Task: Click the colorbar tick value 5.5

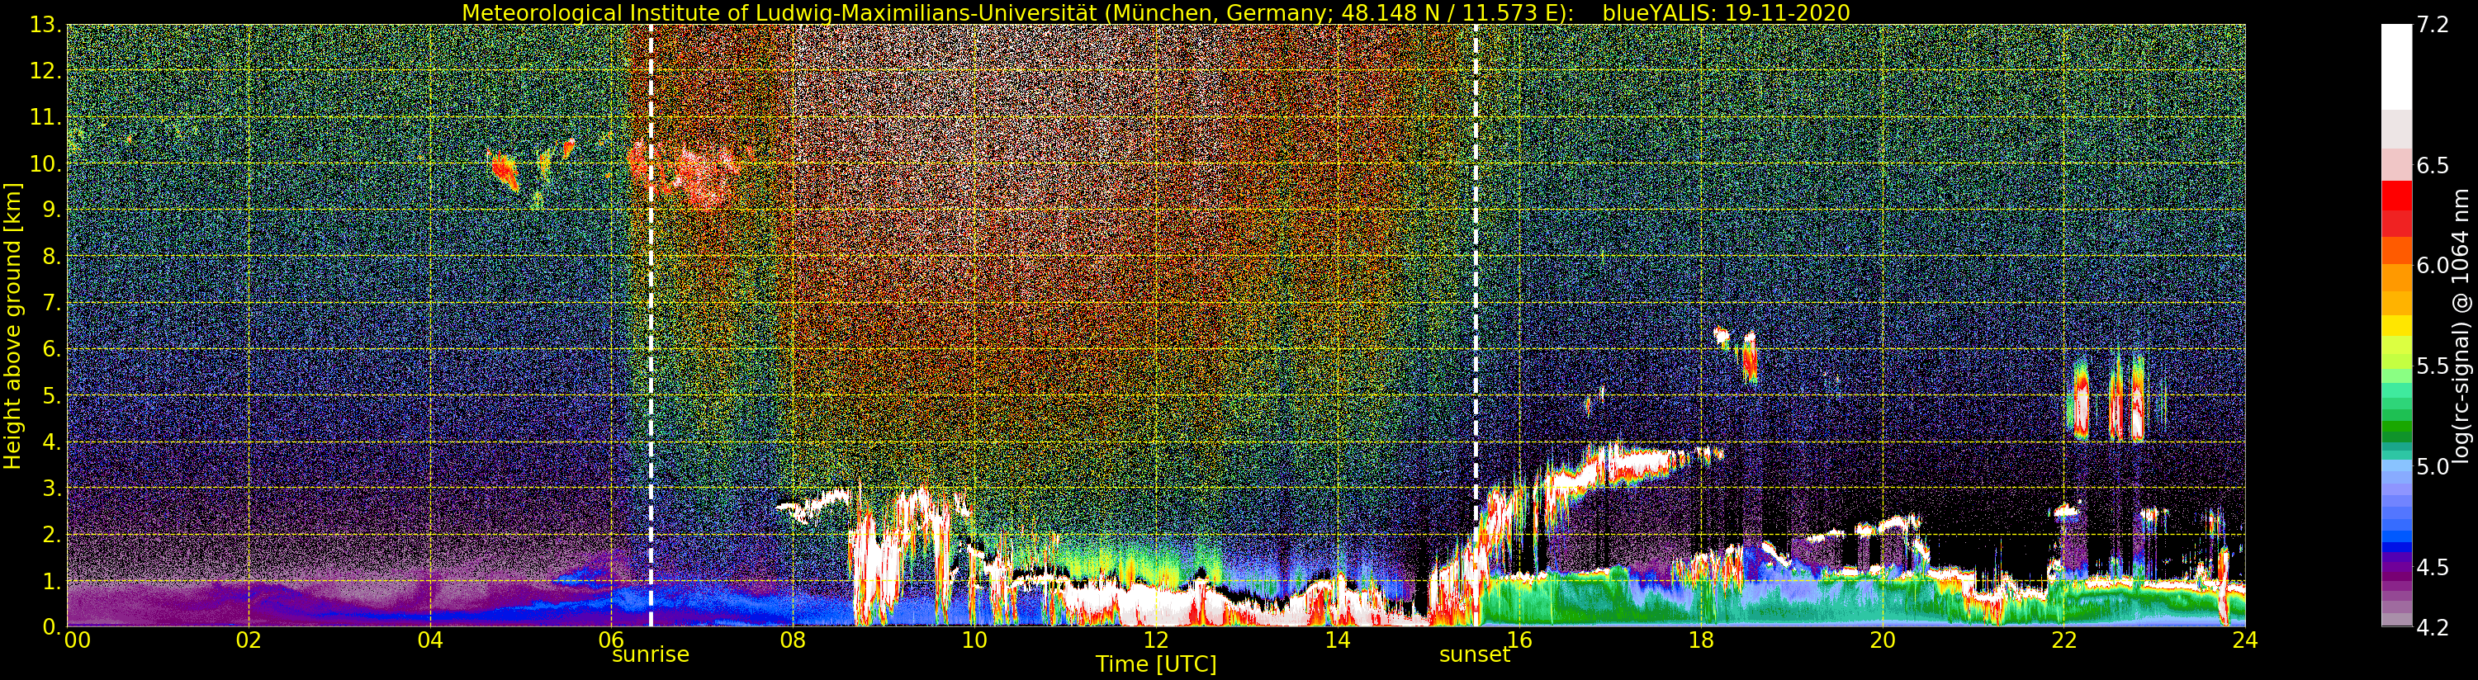Action: (2432, 366)
